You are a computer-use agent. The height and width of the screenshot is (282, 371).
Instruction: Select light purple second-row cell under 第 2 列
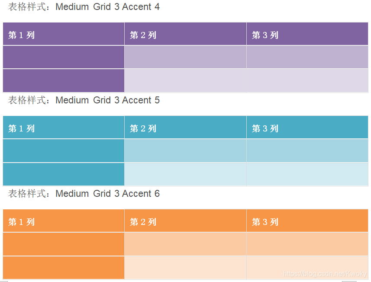pyautogui.click(x=185, y=57)
